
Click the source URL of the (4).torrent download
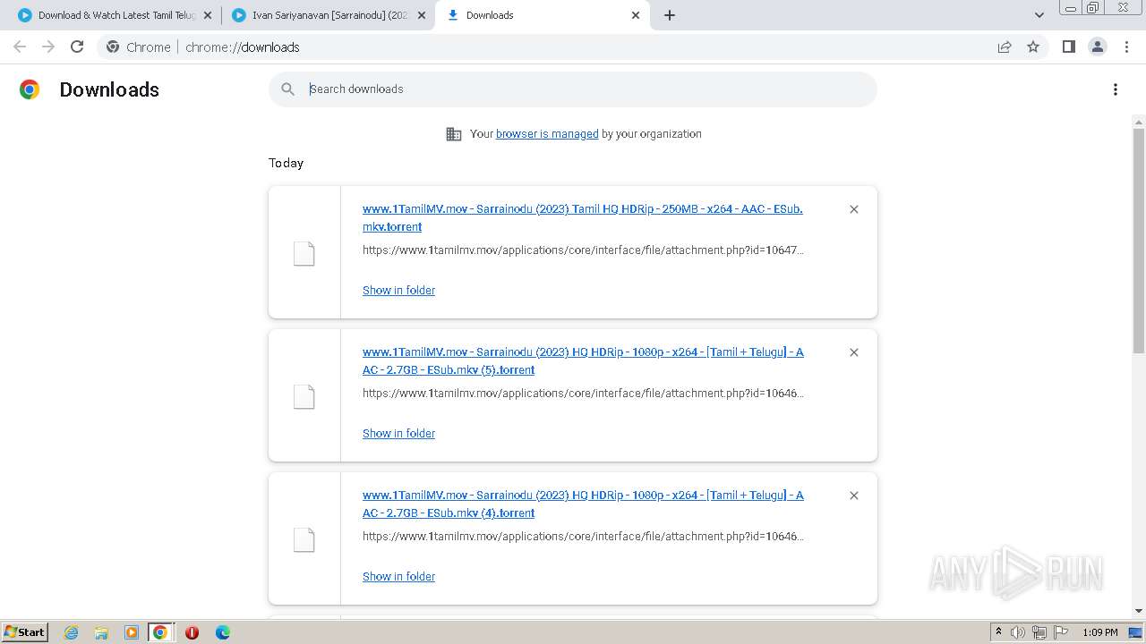[583, 536]
